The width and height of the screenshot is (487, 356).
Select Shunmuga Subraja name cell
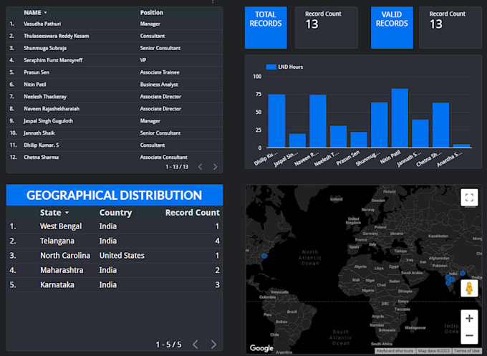45,48
